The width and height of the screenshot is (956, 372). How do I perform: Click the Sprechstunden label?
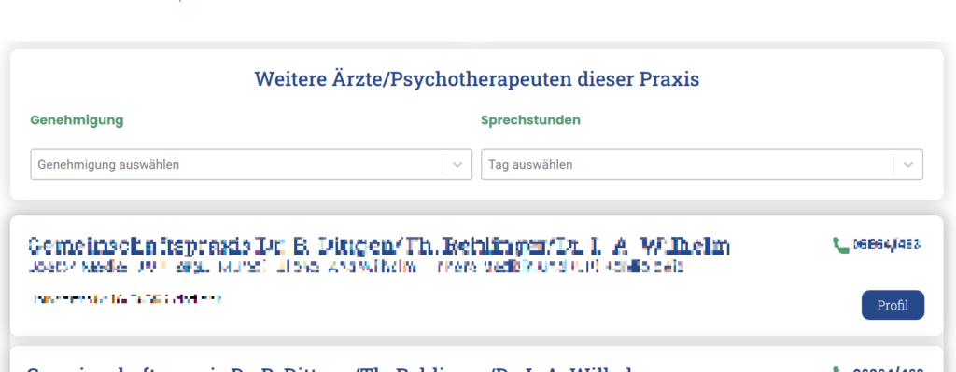(530, 120)
